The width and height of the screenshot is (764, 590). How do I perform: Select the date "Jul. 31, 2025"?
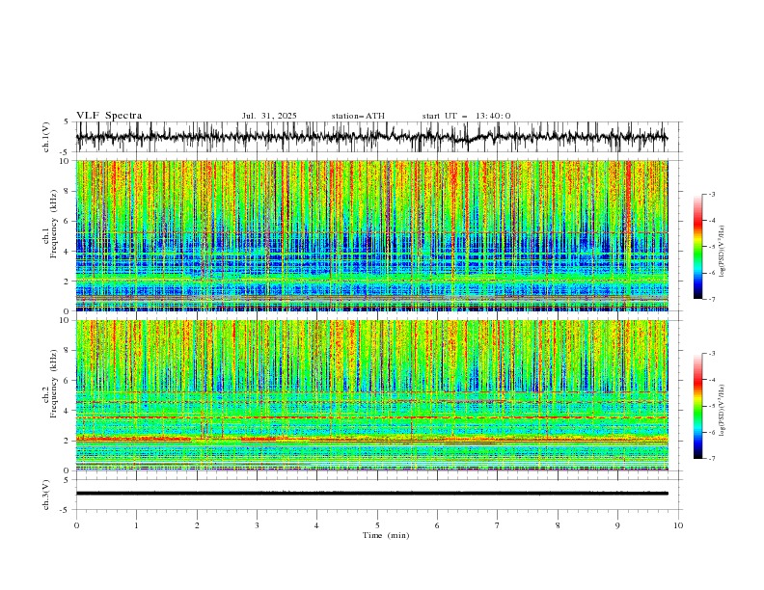click(269, 116)
